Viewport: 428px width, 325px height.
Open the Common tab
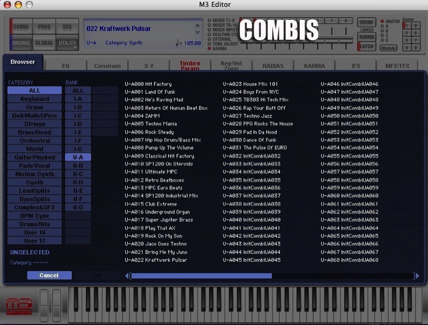point(107,66)
